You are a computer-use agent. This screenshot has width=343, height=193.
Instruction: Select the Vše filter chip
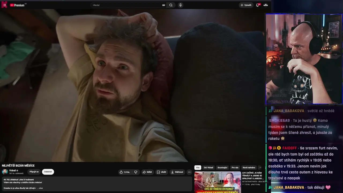tap(198, 168)
